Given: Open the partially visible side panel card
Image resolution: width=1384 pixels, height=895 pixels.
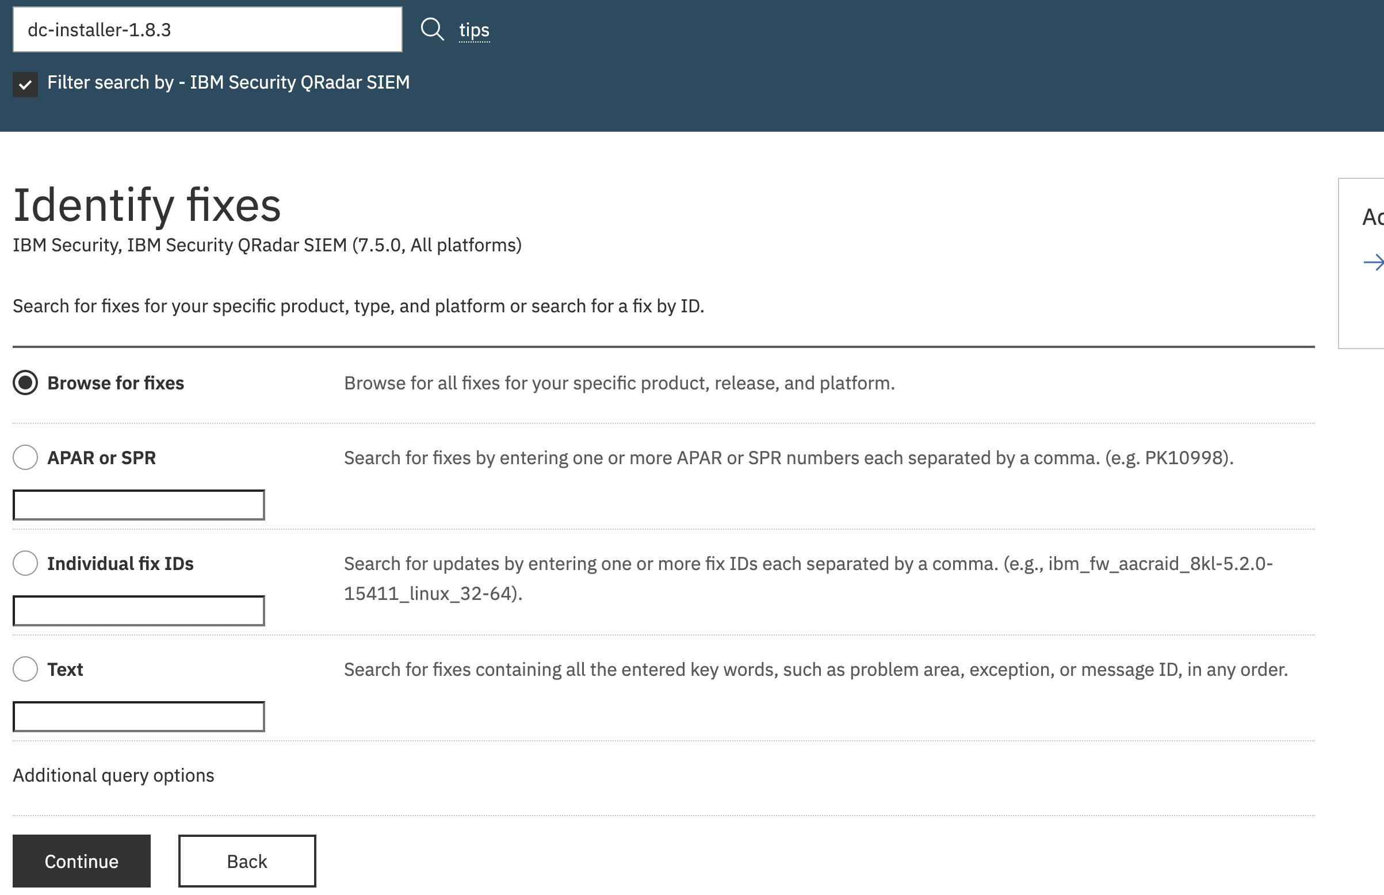Looking at the screenshot, I should click(1362, 263).
